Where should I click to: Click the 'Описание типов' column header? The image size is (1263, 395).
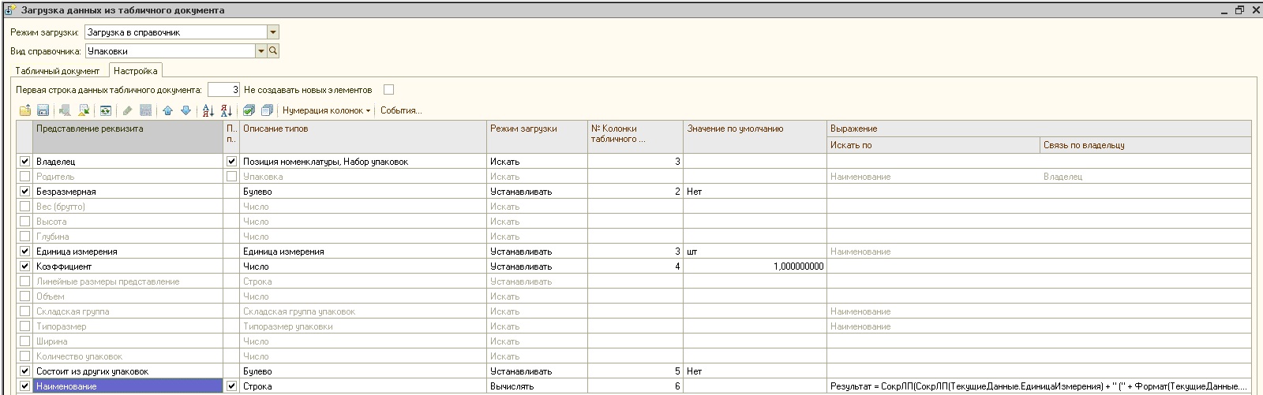click(363, 136)
